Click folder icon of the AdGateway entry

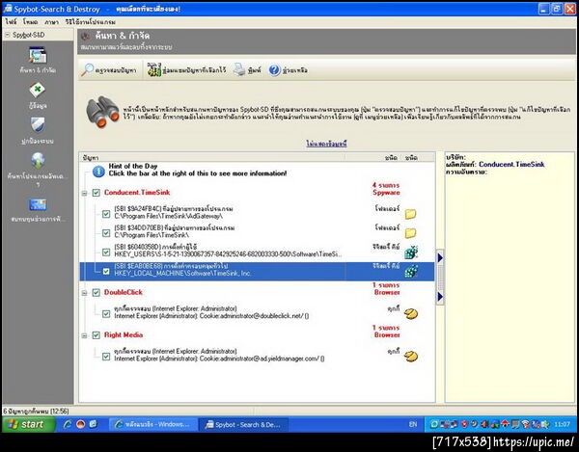pos(411,214)
